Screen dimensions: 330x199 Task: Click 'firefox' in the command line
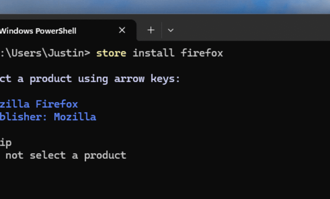click(x=202, y=53)
